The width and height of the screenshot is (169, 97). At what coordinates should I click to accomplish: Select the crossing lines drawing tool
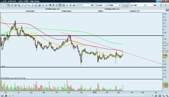click(x=43, y=5)
